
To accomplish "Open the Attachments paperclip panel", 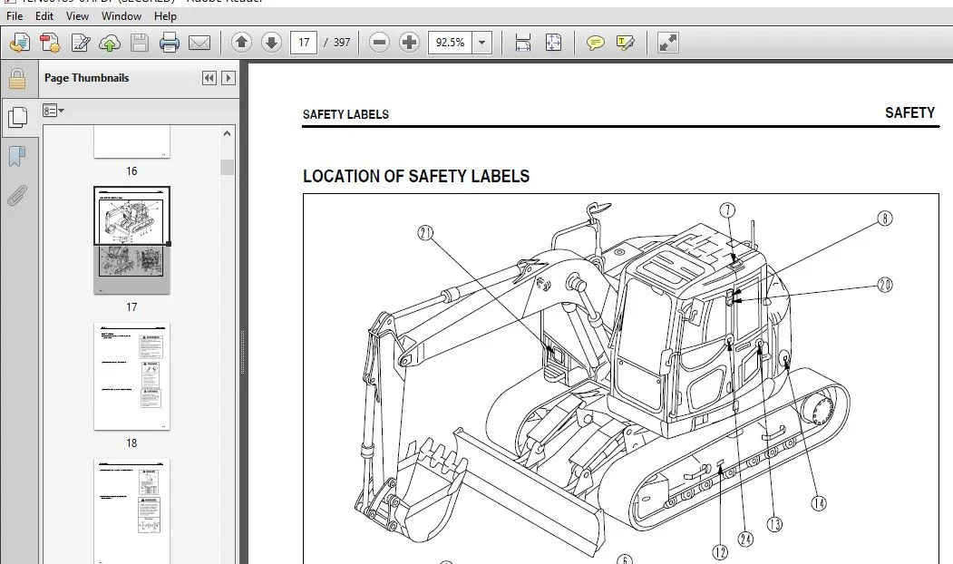I will coord(17,196).
